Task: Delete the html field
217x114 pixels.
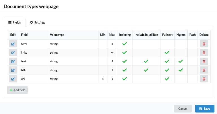Action: pyautogui.click(x=204, y=44)
